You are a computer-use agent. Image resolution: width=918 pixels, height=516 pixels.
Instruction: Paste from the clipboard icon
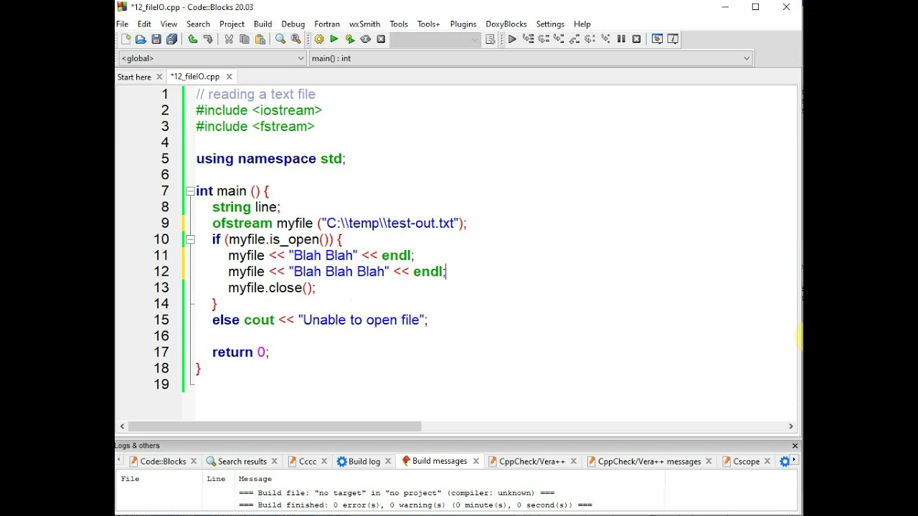point(260,39)
